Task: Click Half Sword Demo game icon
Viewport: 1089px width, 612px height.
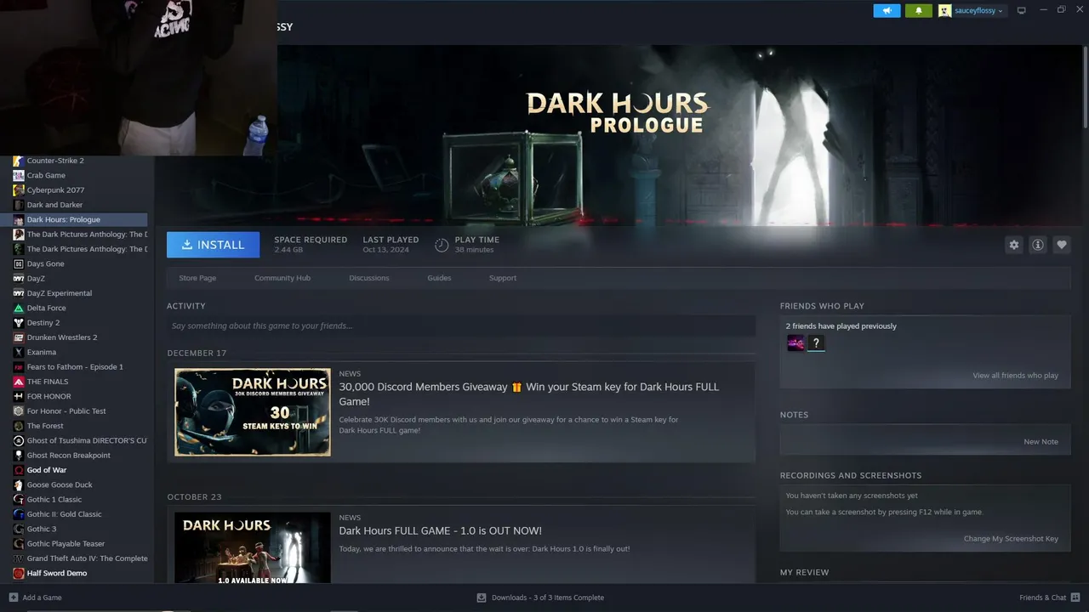Action: [x=19, y=574]
